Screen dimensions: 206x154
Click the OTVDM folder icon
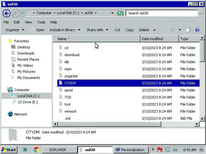(61, 83)
